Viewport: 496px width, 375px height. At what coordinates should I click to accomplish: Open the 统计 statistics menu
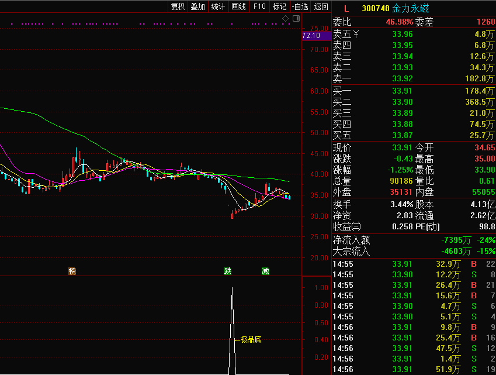218,6
